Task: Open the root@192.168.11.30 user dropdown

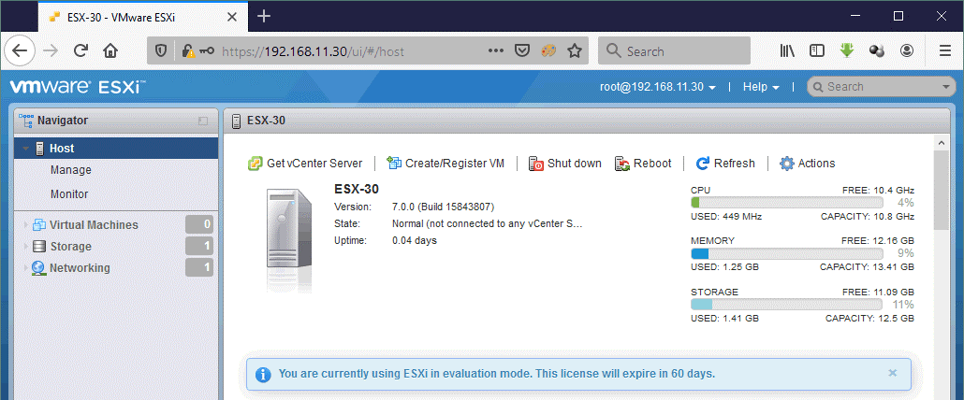Action: [x=658, y=87]
